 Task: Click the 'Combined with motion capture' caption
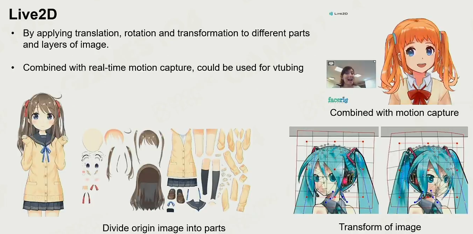[x=394, y=113]
